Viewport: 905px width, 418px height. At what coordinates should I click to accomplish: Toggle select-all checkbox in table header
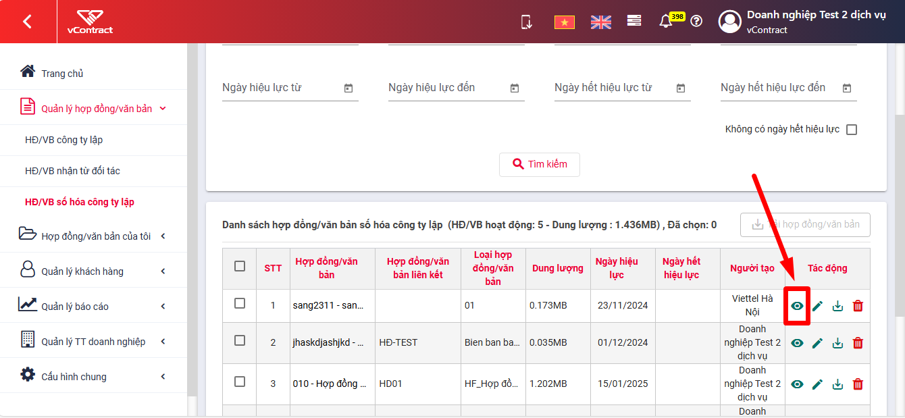click(x=240, y=266)
